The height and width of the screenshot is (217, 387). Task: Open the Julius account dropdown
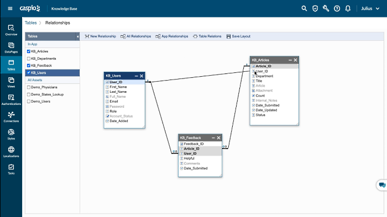(370, 9)
